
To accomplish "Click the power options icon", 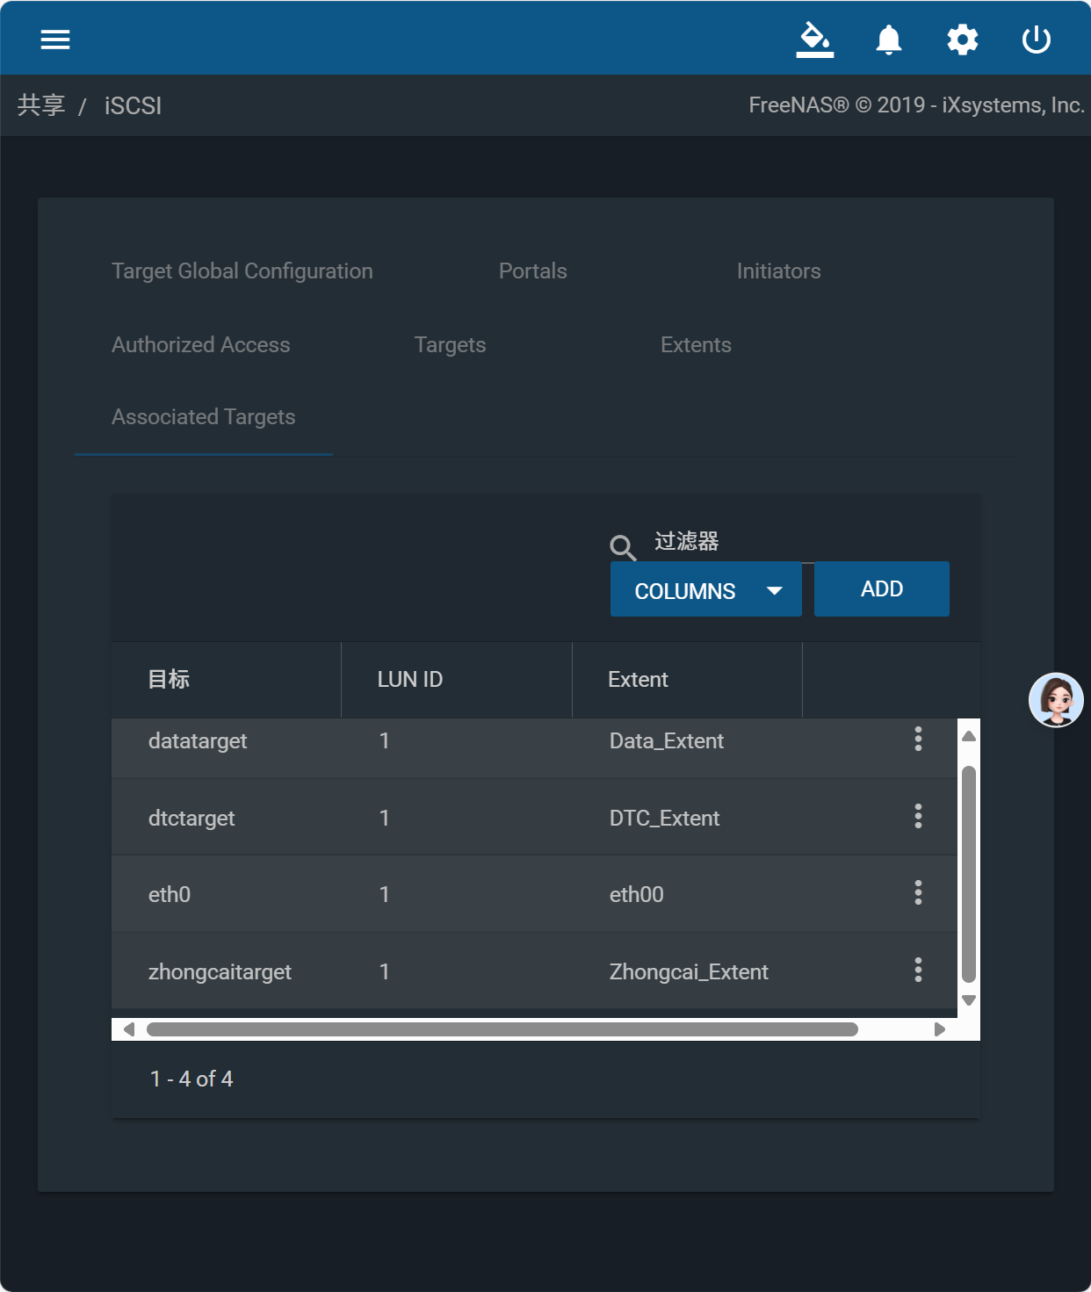I will tap(1036, 39).
